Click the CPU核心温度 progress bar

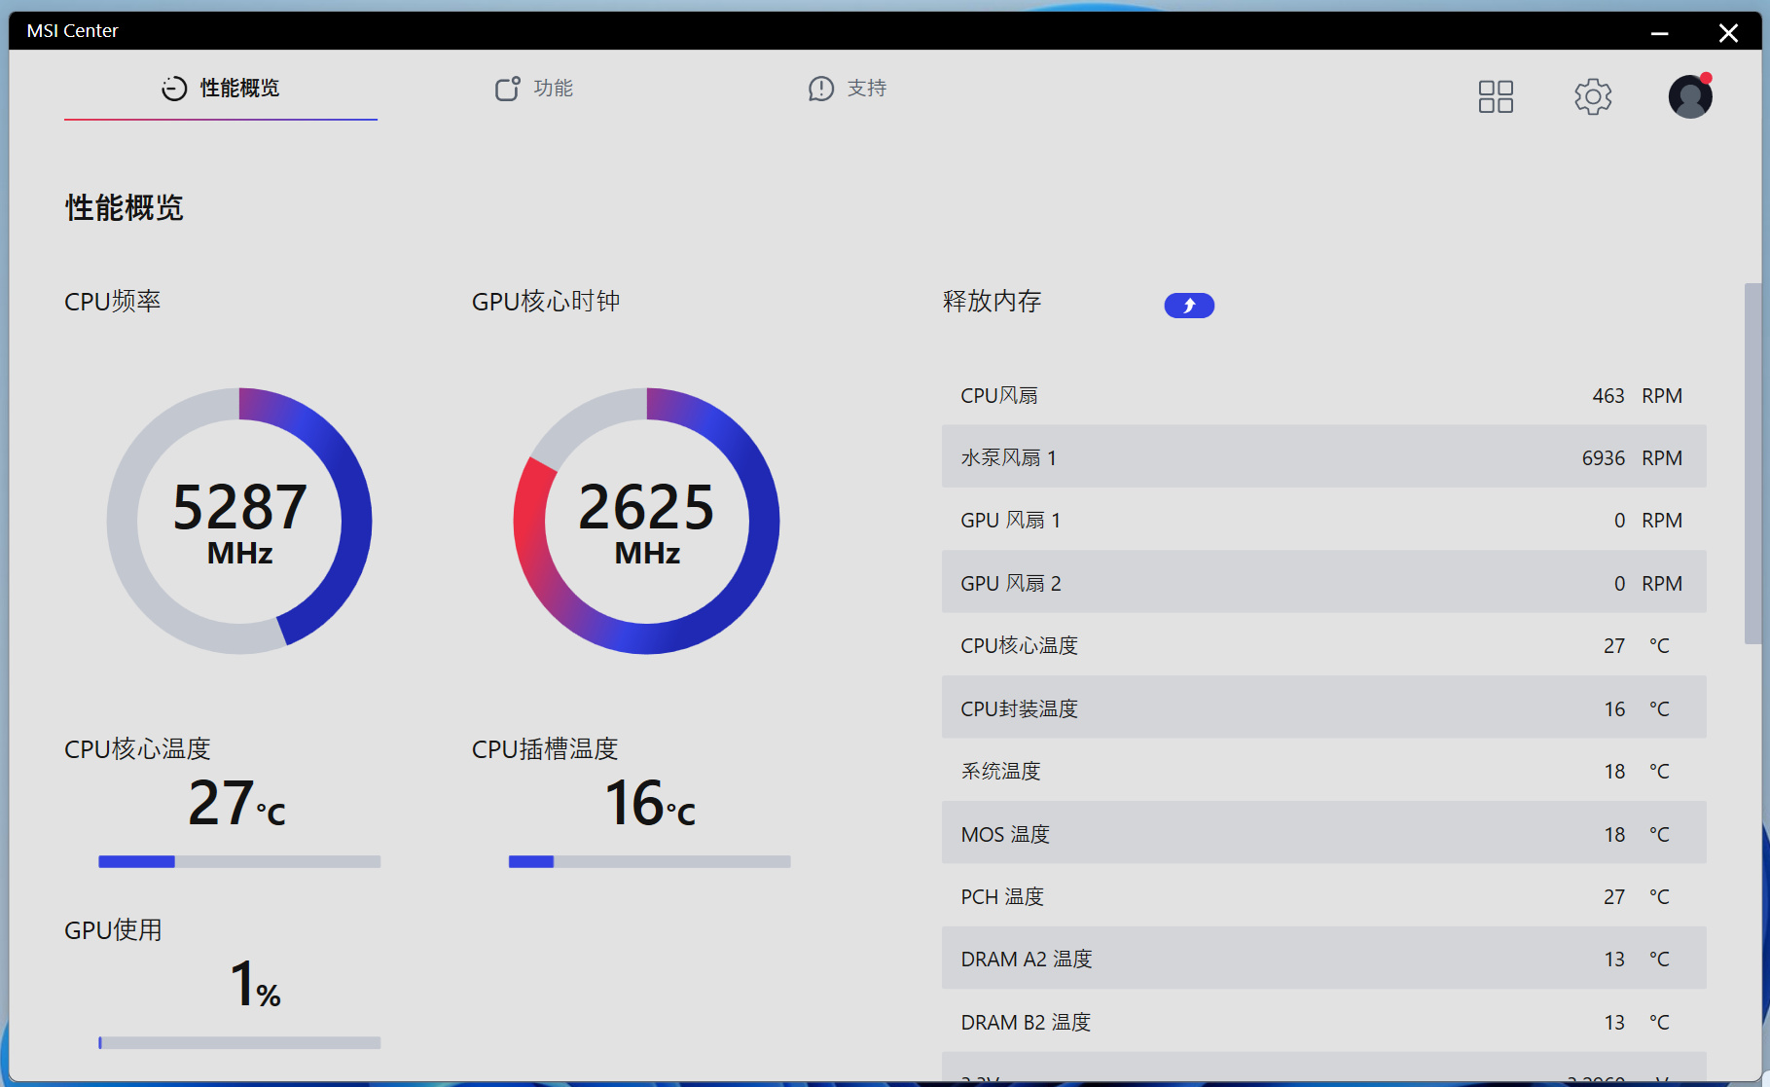click(239, 861)
